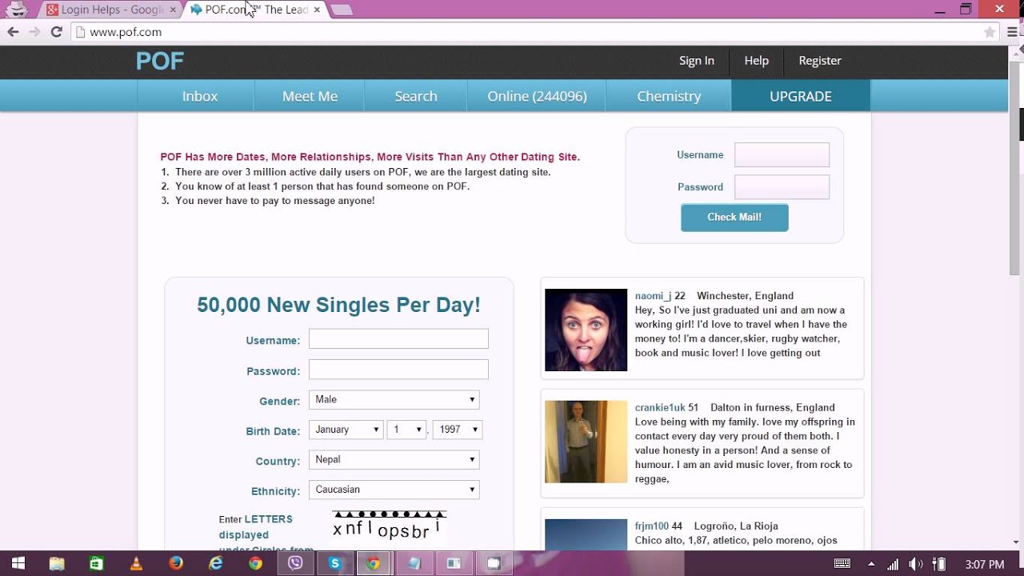Open Skype from taskbar

pos(334,563)
